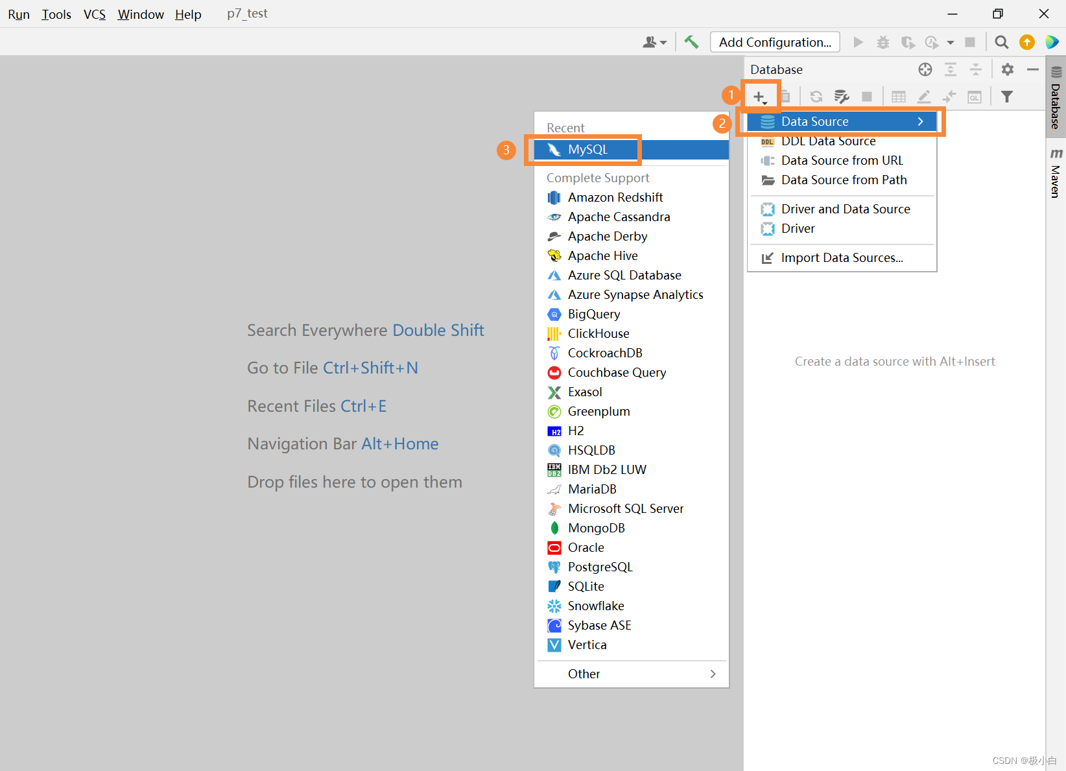
Task: Select SQLite data source
Action: [x=632, y=586]
